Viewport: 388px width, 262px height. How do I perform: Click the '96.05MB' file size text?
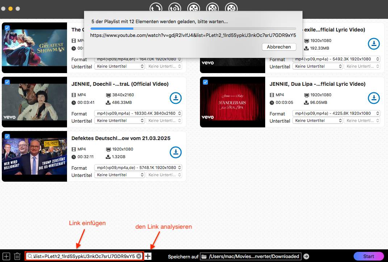pos(319,102)
